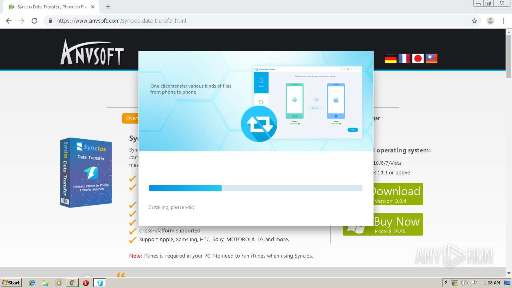Screen dimensions: 512x288
Task: Open the volume speaker tray icon
Action: coord(464,283)
